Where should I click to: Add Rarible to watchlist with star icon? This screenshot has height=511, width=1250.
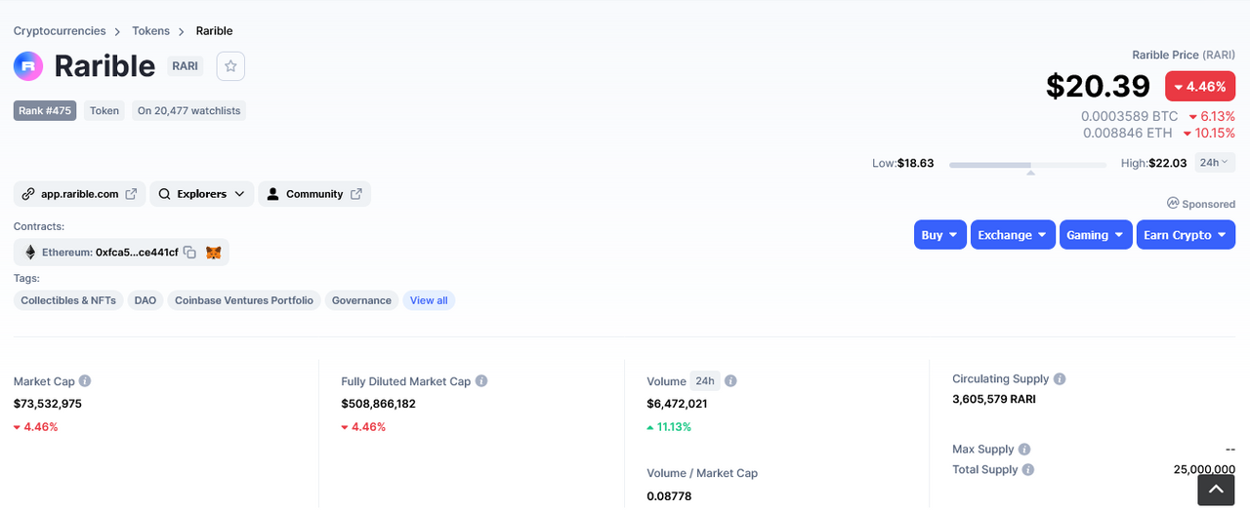pyautogui.click(x=230, y=66)
